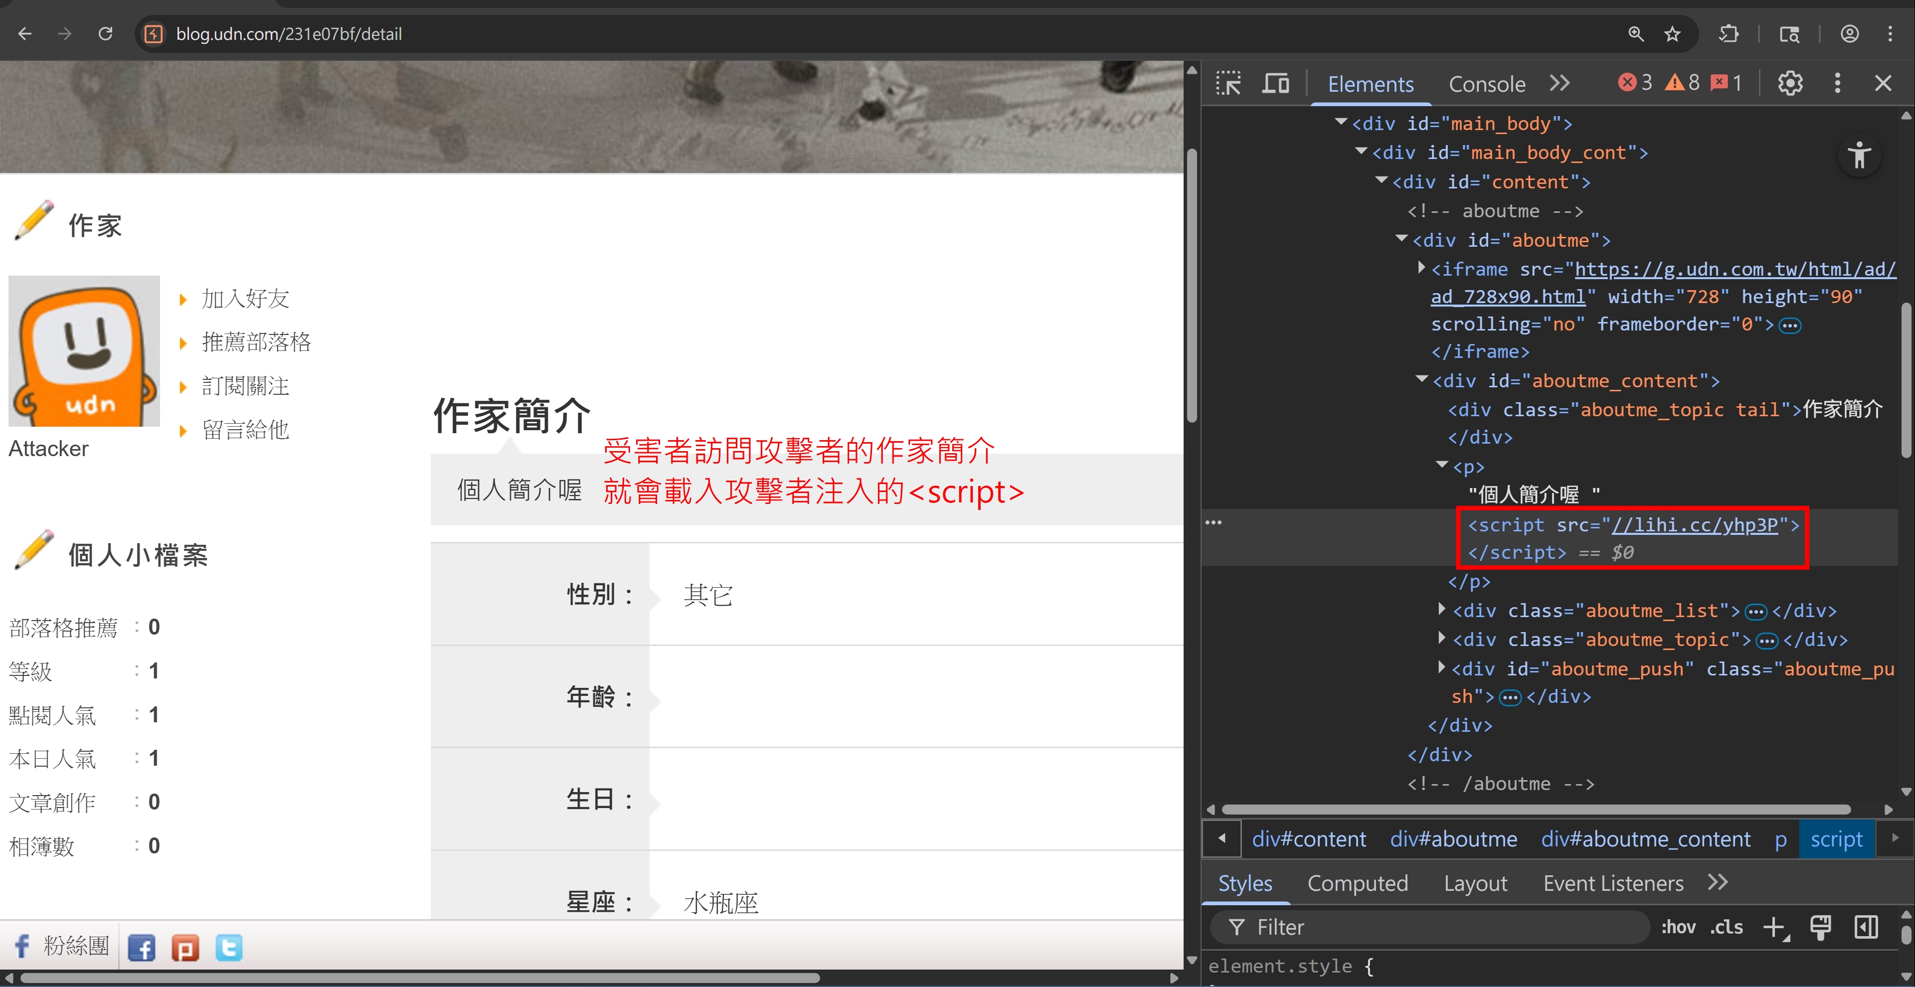The width and height of the screenshot is (1915, 987).
Task: Open the accessibility tree toggle button
Action: [1859, 156]
